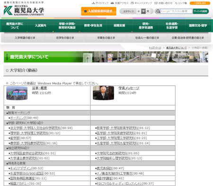
Task: Open 理学部・大学院理工学研究科 video link
Action: [x=29, y=133]
